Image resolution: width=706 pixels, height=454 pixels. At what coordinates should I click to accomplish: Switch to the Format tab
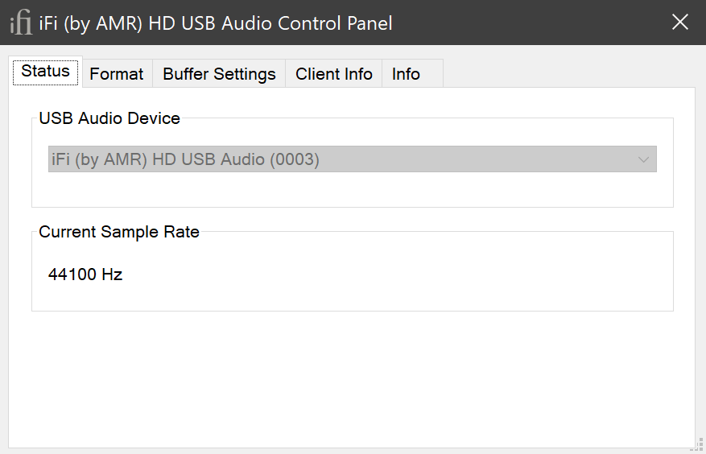(117, 74)
